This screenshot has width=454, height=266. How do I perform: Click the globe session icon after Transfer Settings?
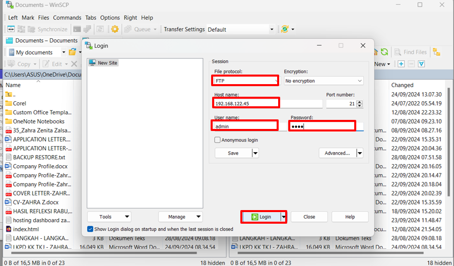pyautogui.click(x=285, y=29)
